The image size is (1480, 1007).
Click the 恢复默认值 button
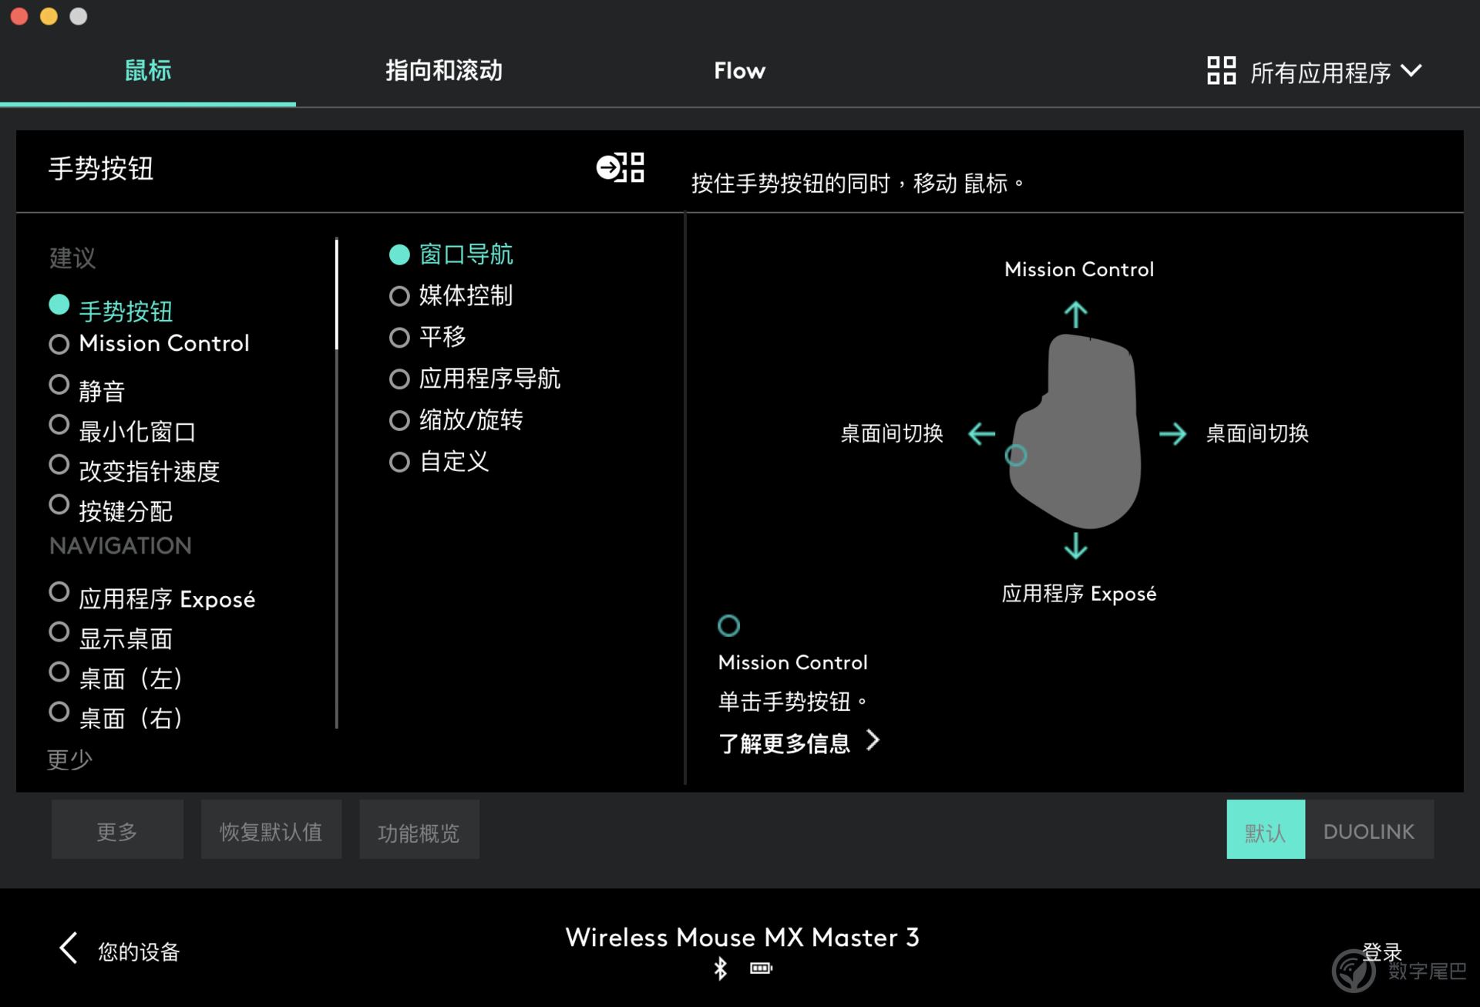point(271,830)
